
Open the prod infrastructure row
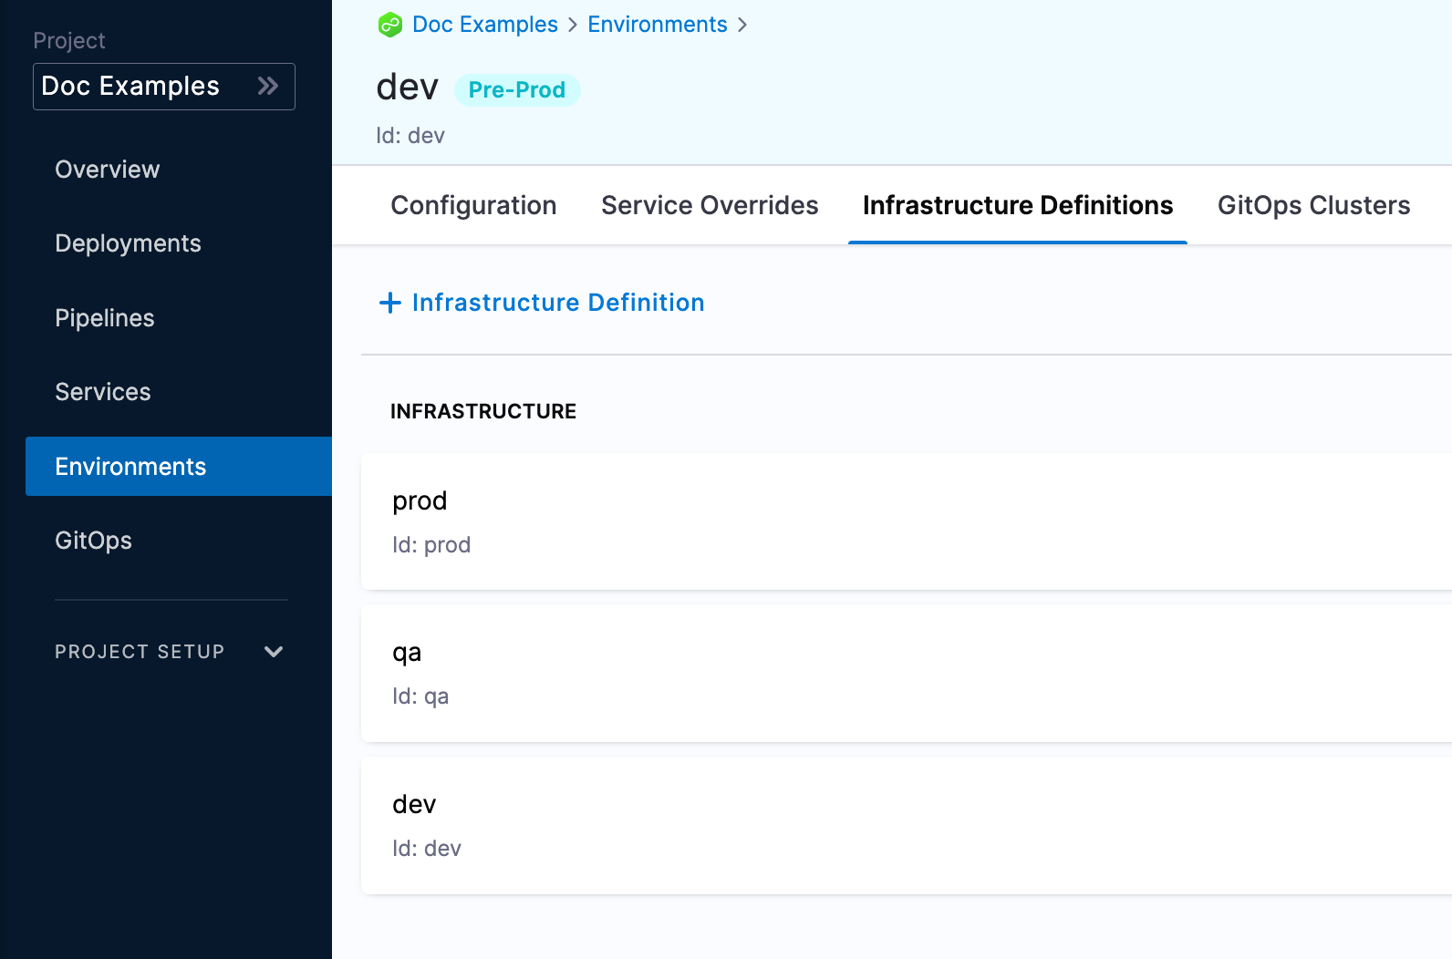pyautogui.click(x=905, y=521)
